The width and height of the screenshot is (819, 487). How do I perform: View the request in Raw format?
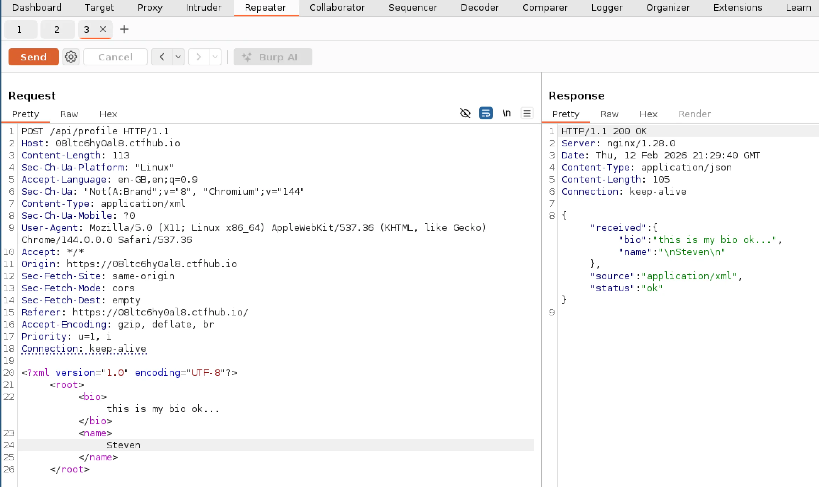pyautogui.click(x=69, y=114)
